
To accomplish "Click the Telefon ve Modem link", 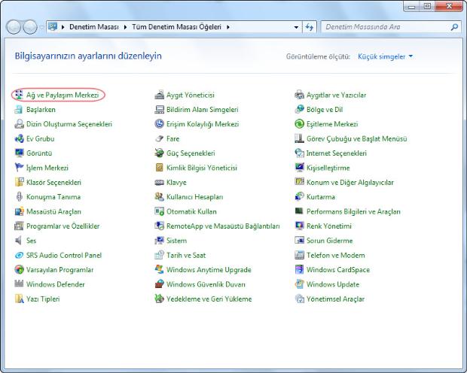I will pos(336,255).
